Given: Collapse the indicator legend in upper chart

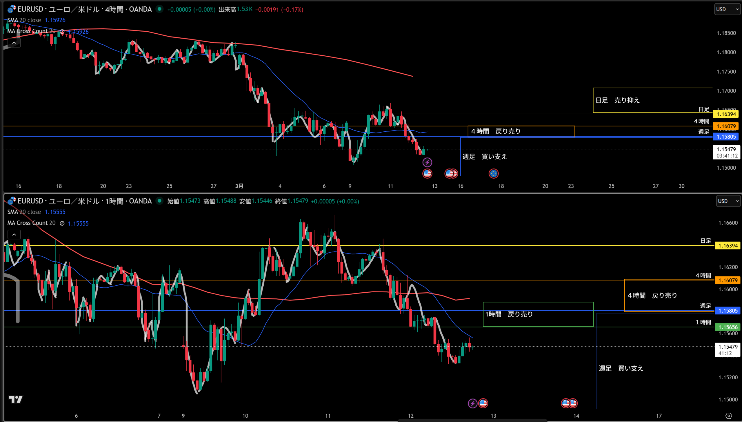Looking at the screenshot, I should (14, 43).
